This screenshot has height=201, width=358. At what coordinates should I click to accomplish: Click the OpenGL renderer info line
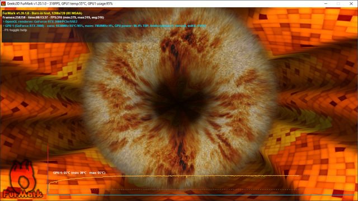point(40,22)
